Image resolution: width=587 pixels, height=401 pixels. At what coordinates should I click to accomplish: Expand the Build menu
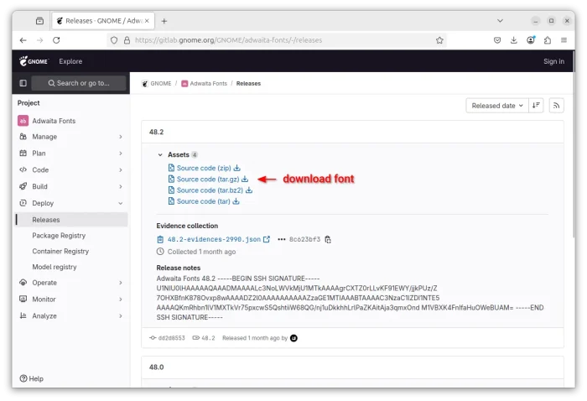click(x=71, y=186)
